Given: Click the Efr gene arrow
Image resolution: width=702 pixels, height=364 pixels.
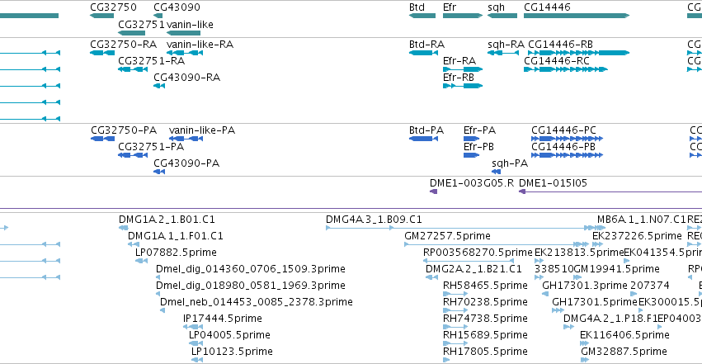Looking at the screenshot, I should tap(463, 16).
